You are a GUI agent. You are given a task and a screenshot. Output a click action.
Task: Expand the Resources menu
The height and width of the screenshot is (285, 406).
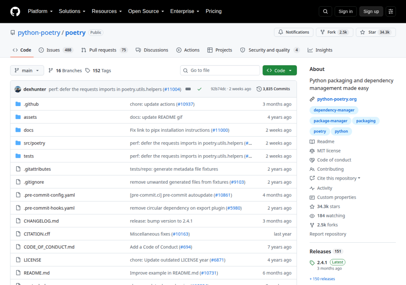click(x=107, y=11)
